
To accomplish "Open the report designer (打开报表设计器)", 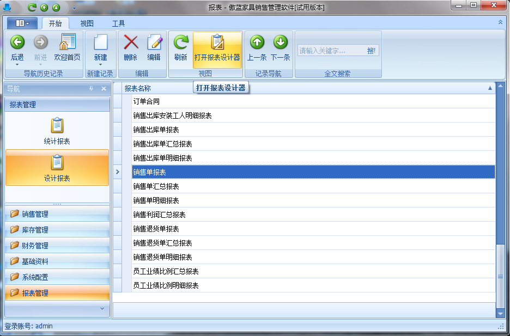I will click(x=217, y=47).
